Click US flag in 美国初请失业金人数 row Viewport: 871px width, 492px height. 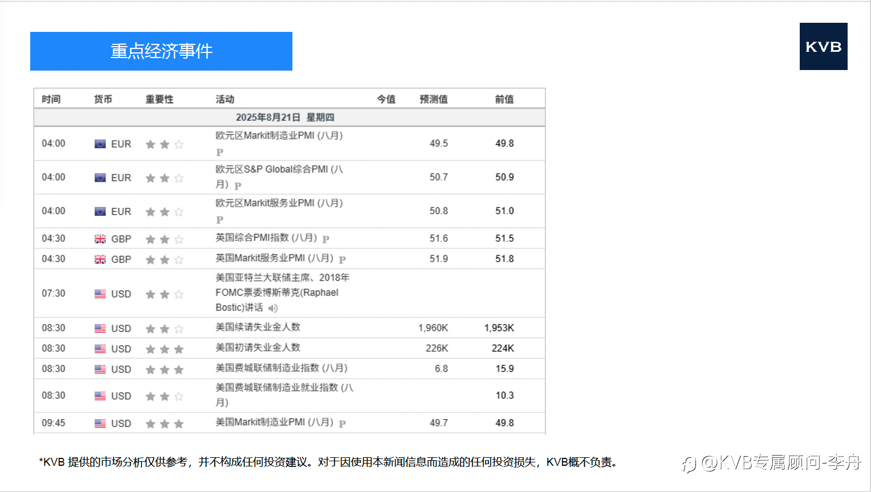(x=100, y=349)
